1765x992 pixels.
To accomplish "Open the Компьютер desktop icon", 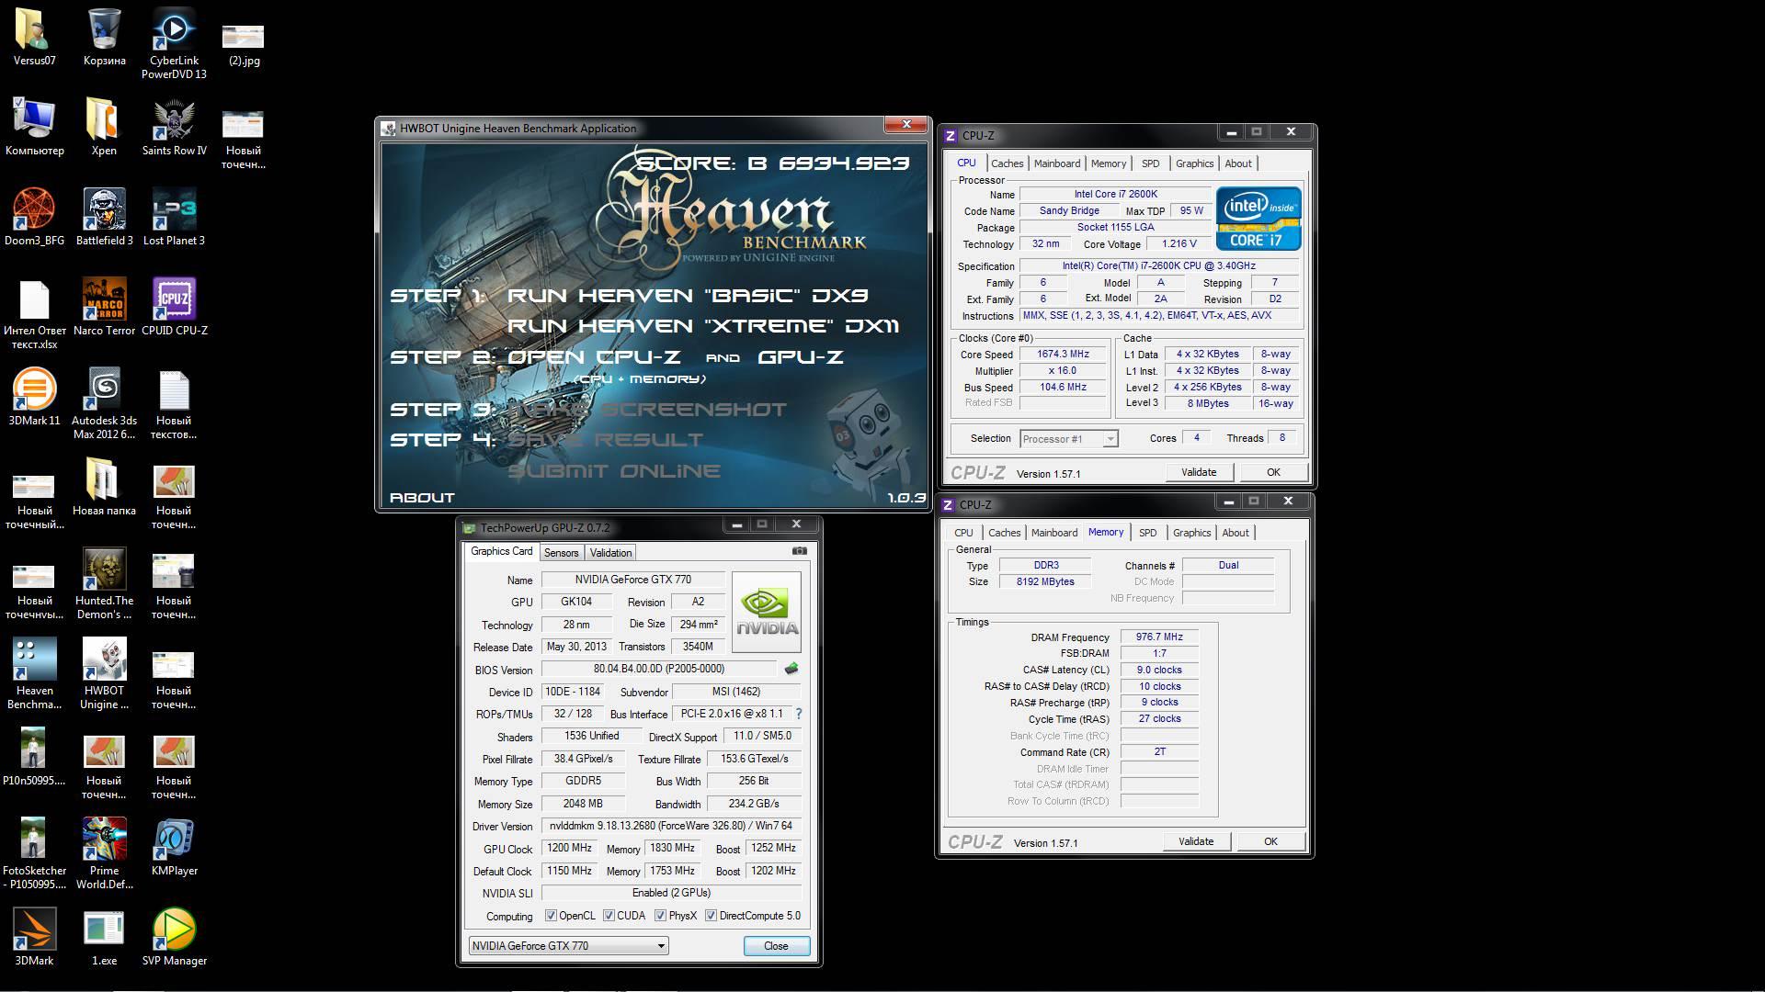I will click(x=34, y=127).
